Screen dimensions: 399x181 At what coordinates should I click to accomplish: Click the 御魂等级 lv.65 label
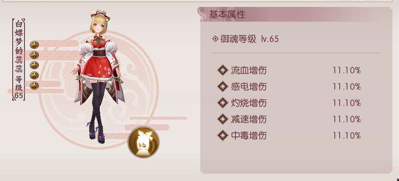(x=249, y=39)
